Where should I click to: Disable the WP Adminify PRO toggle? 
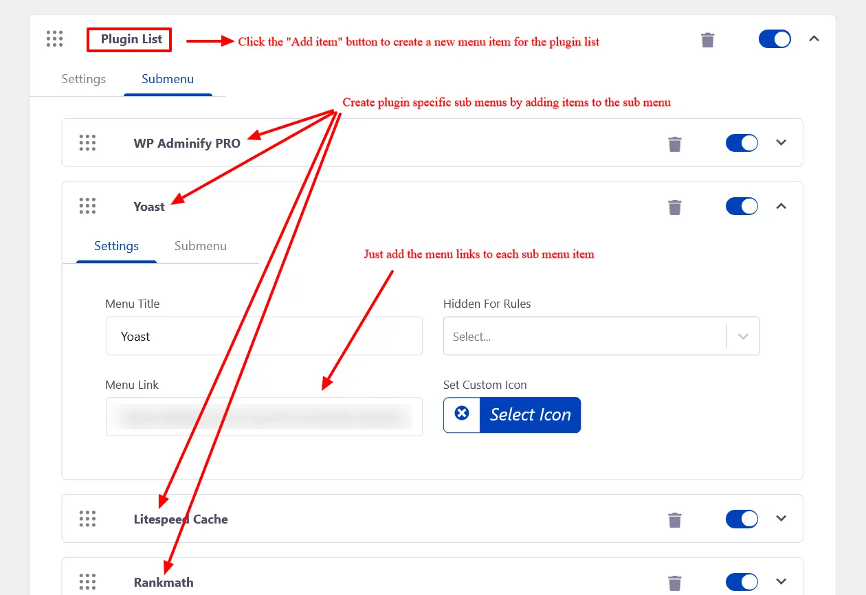click(742, 143)
